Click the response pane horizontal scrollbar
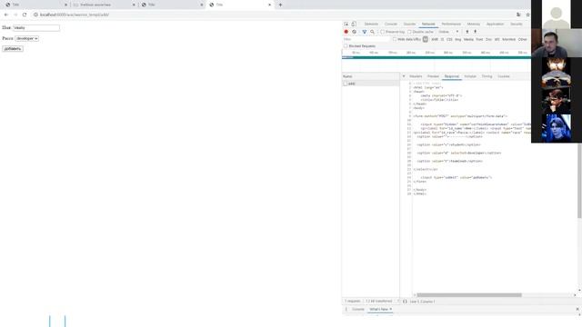 click(x=469, y=295)
